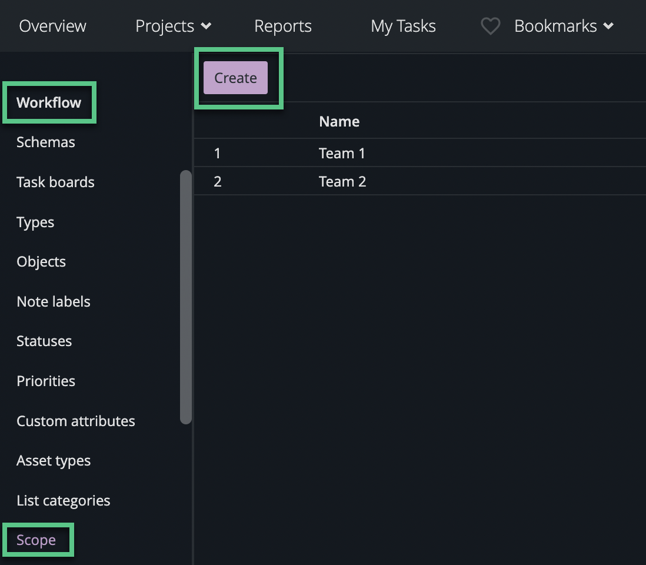Select the Team 1 row
Image resolution: width=646 pixels, height=565 pixels.
pos(342,153)
